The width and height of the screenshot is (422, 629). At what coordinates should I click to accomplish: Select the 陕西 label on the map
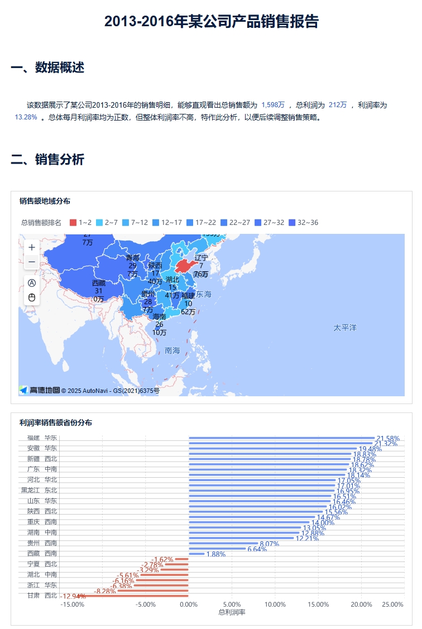tap(155, 266)
